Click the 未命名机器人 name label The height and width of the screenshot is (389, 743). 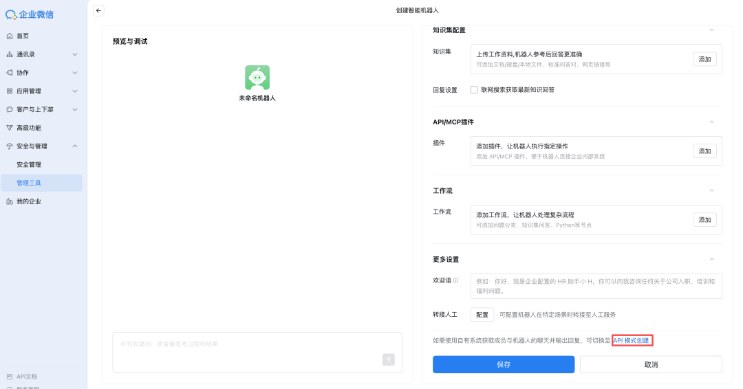(257, 98)
